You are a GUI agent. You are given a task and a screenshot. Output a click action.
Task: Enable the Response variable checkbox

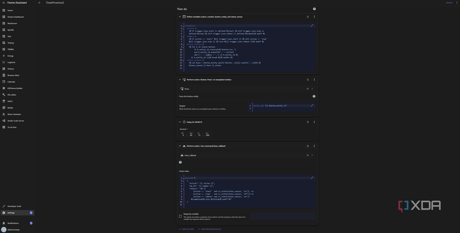(180, 216)
